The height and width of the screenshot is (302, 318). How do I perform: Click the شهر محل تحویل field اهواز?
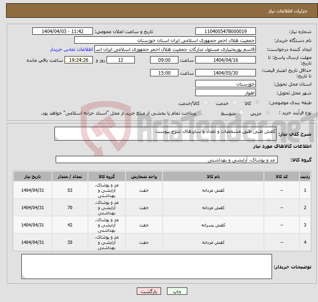pyautogui.click(x=225, y=93)
